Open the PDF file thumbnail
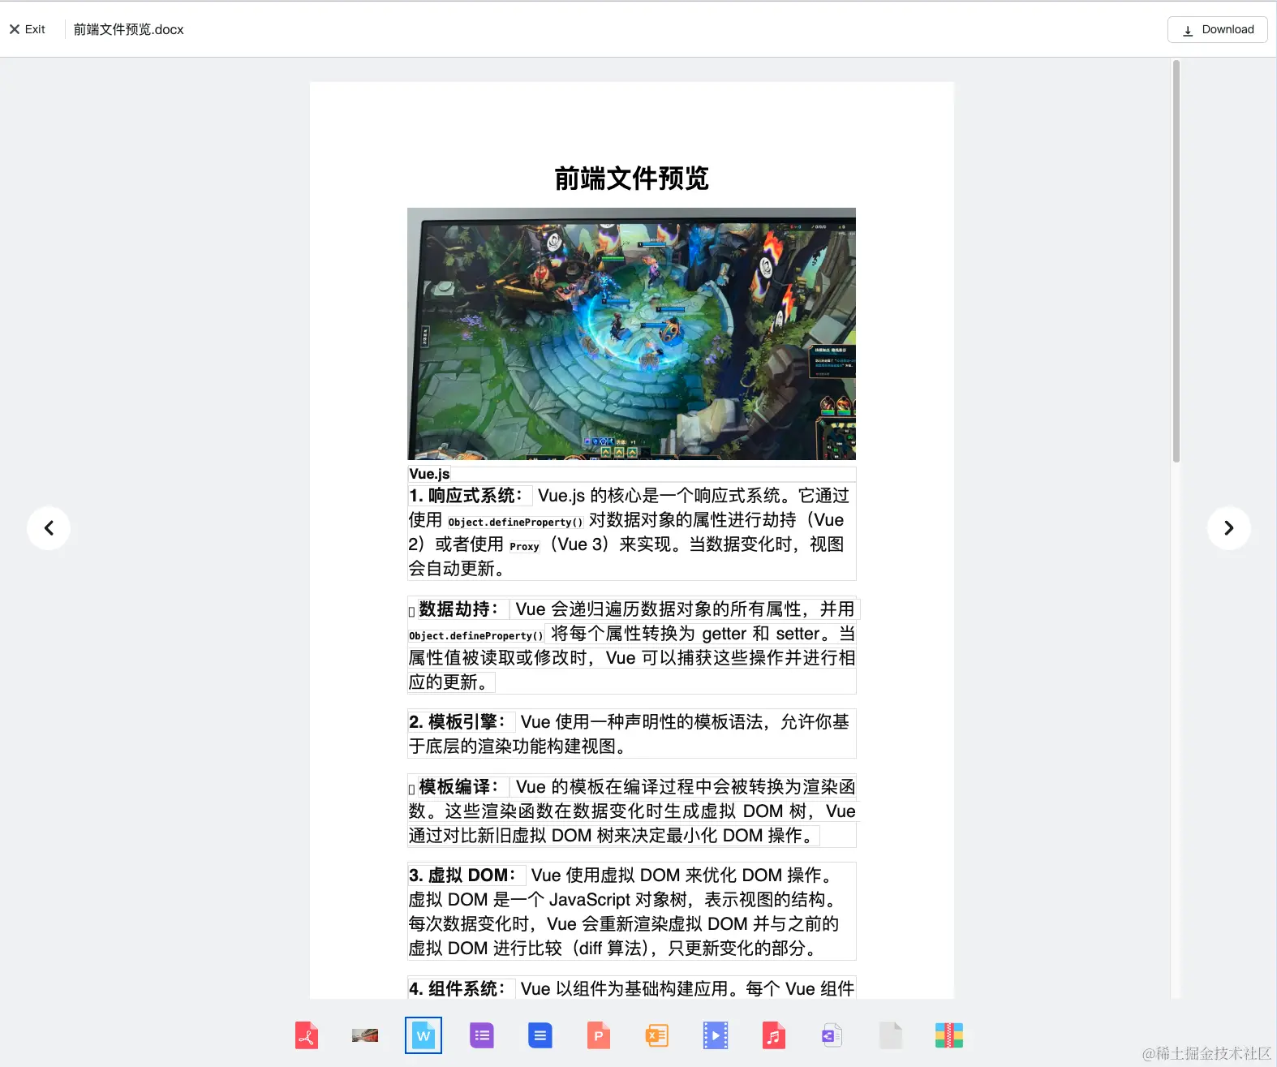 coord(307,1035)
